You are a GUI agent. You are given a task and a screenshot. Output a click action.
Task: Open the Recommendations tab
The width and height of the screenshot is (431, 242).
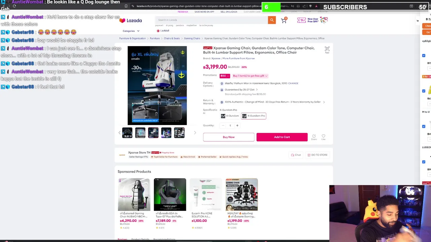[164, 239]
